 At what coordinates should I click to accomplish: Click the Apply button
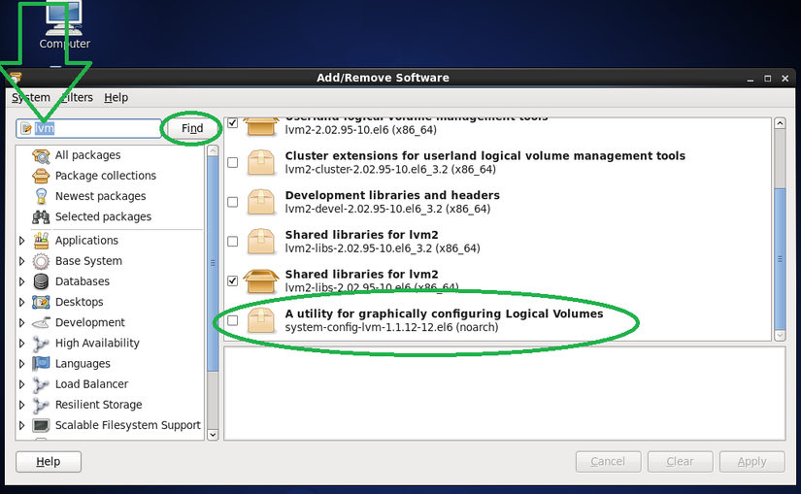coord(751,462)
